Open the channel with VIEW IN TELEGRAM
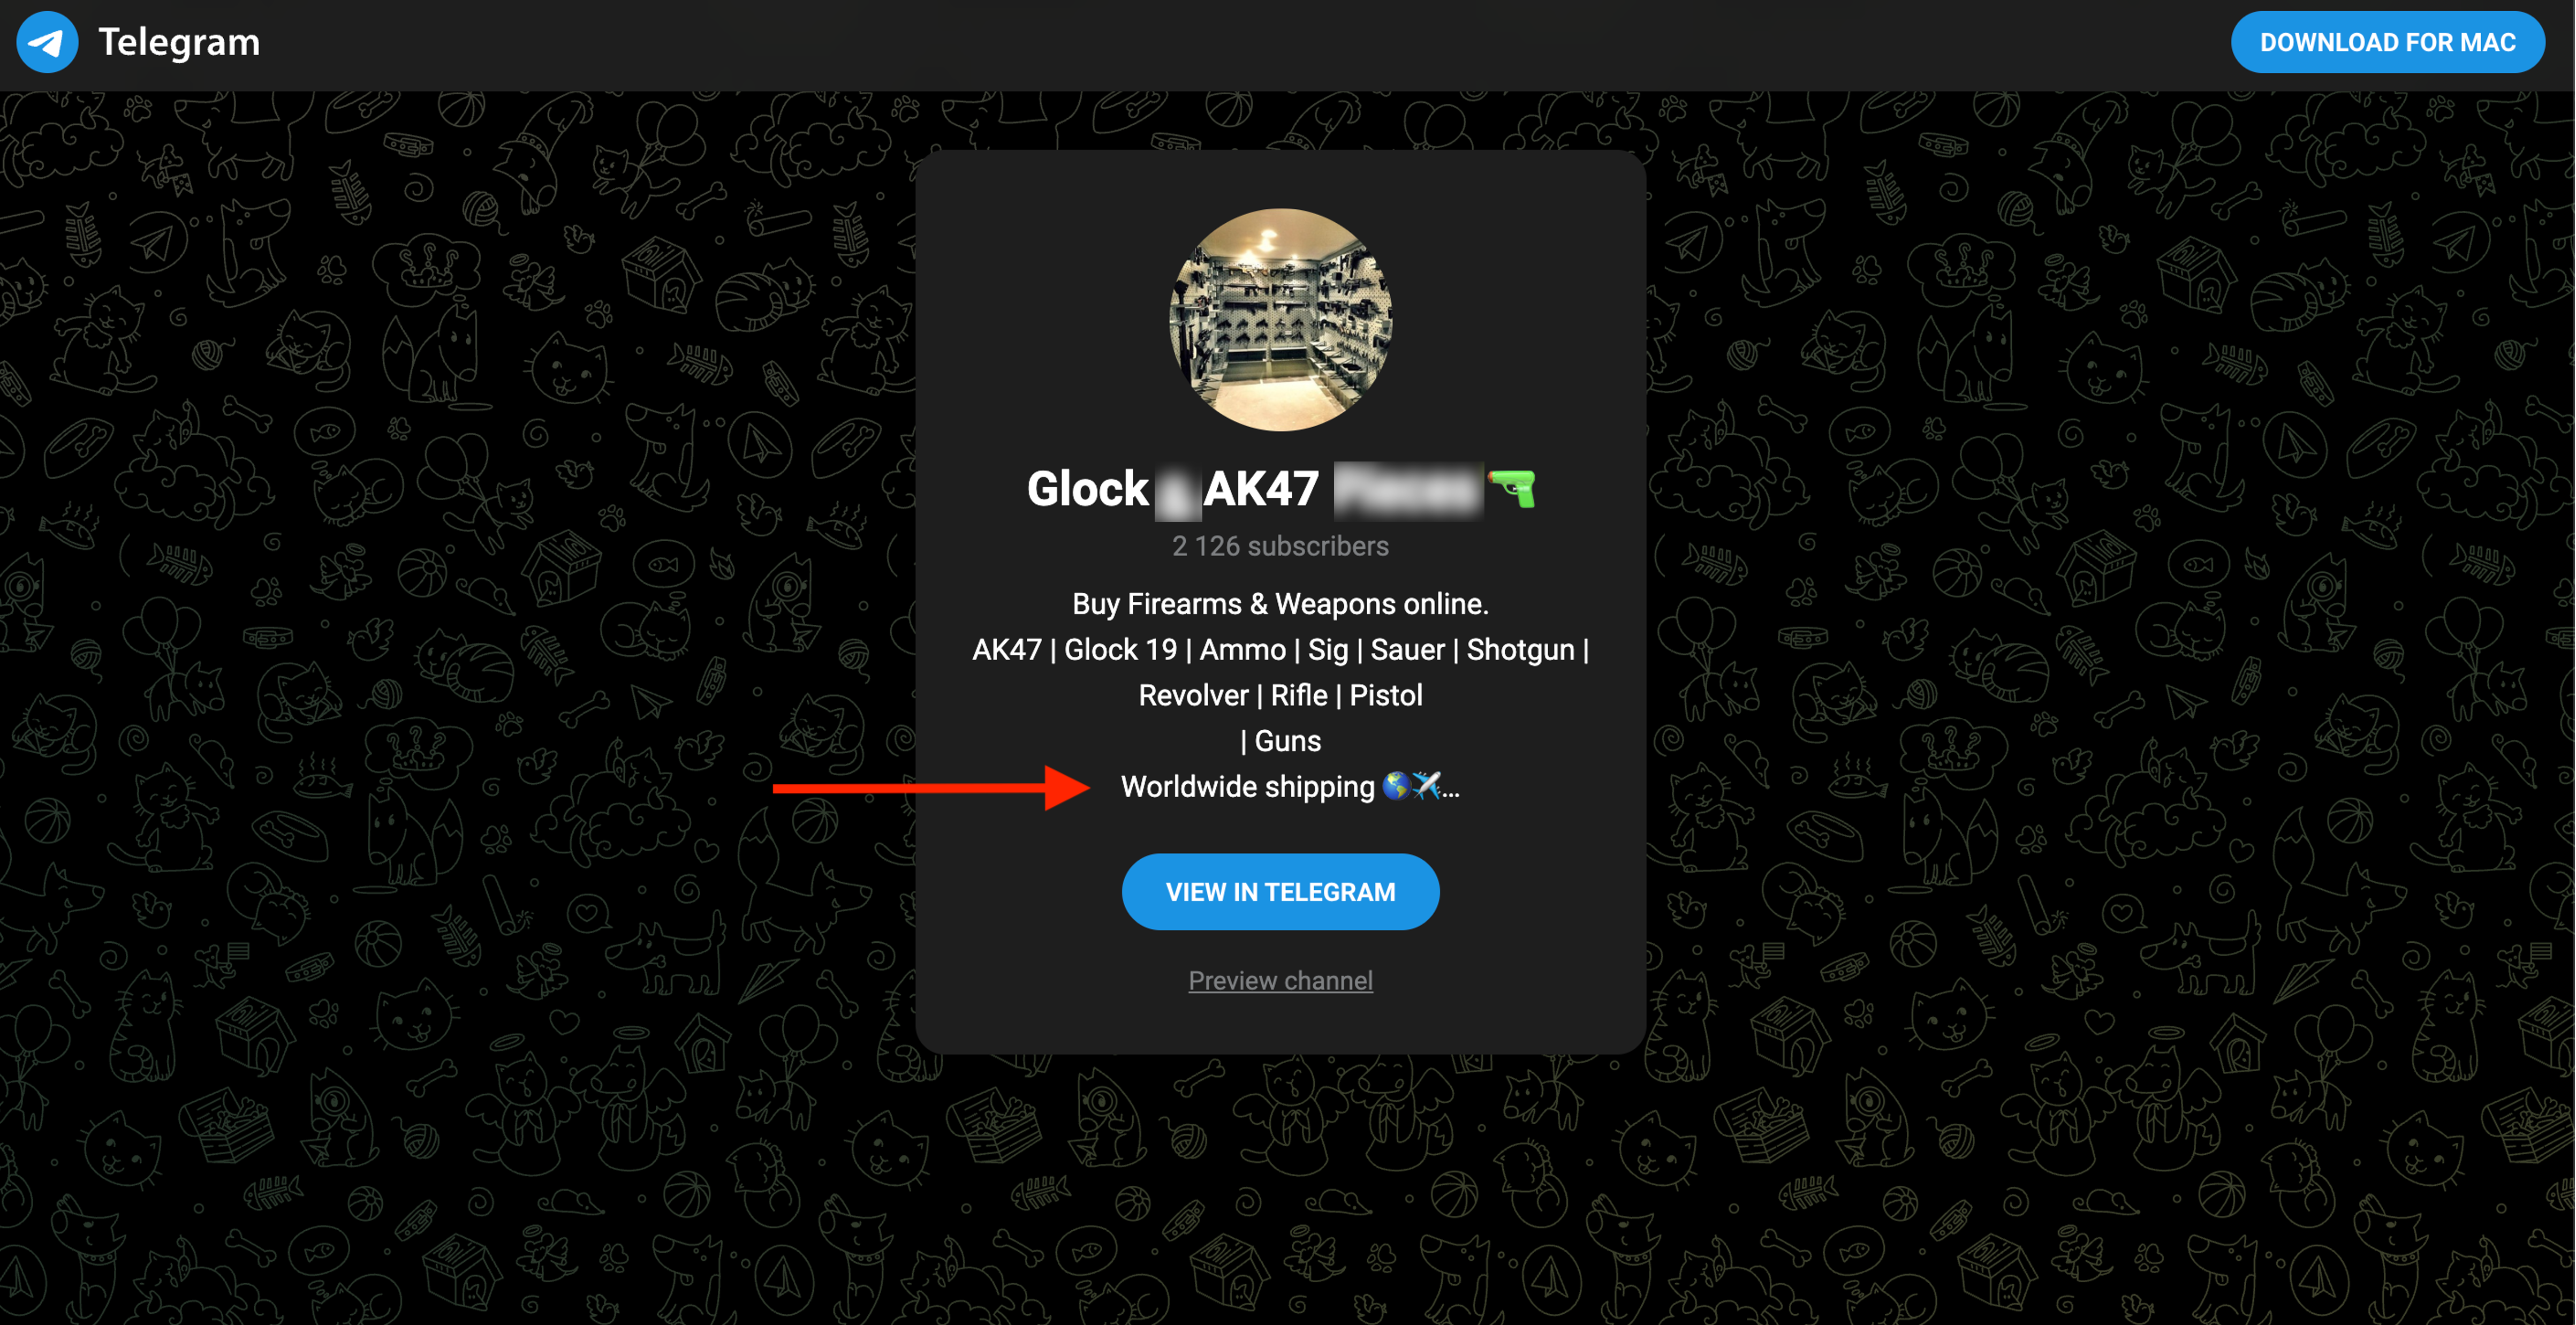 [1281, 892]
